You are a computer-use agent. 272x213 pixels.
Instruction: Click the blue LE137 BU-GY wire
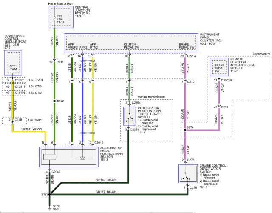(x=82, y=112)
